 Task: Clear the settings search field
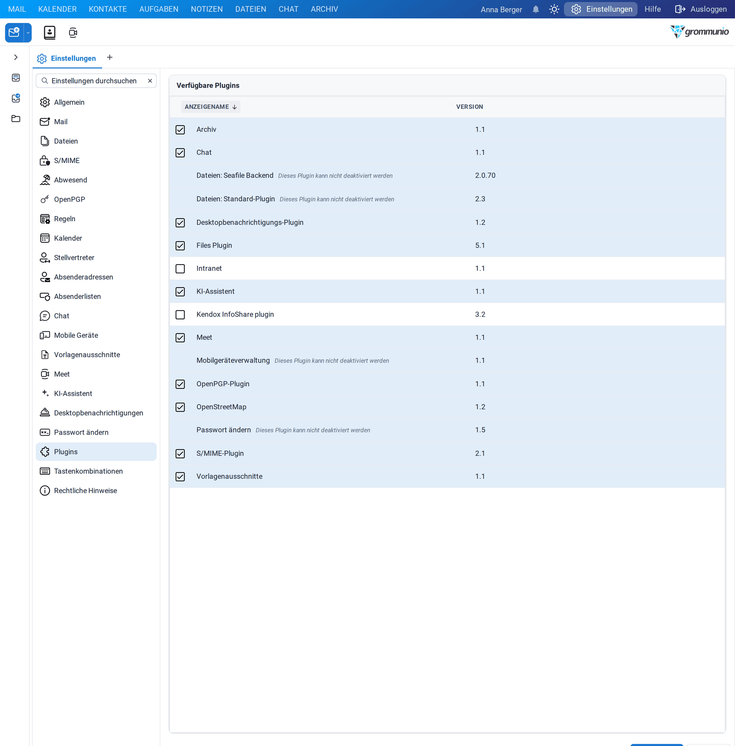pos(150,81)
